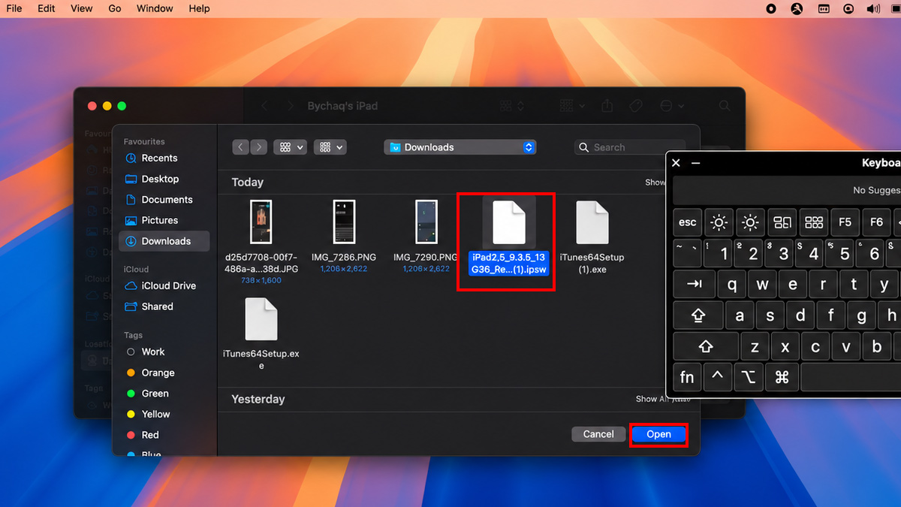Click the Open button
This screenshot has width=901, height=507.
click(658, 434)
